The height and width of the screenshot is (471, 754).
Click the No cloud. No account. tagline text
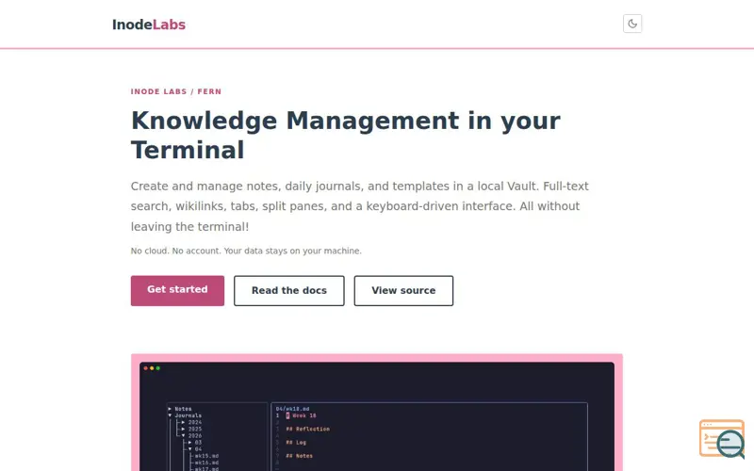[246, 251]
